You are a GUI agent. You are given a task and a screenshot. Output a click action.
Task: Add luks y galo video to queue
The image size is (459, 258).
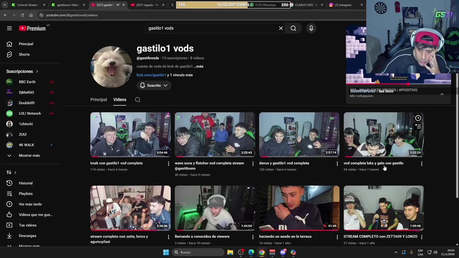tap(418, 126)
